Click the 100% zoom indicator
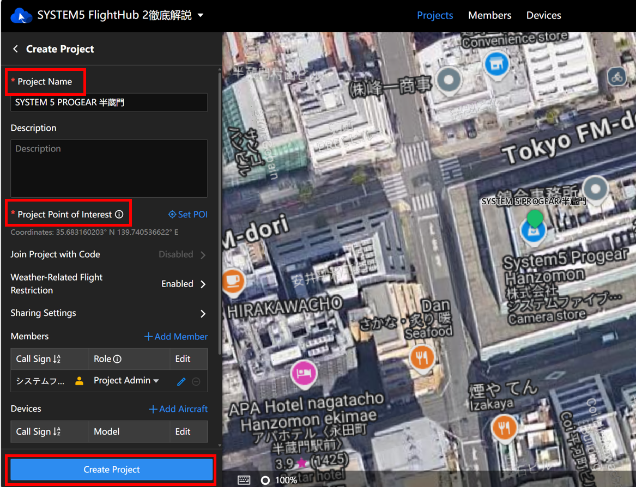Screen dimensions: 636x487 (286, 480)
